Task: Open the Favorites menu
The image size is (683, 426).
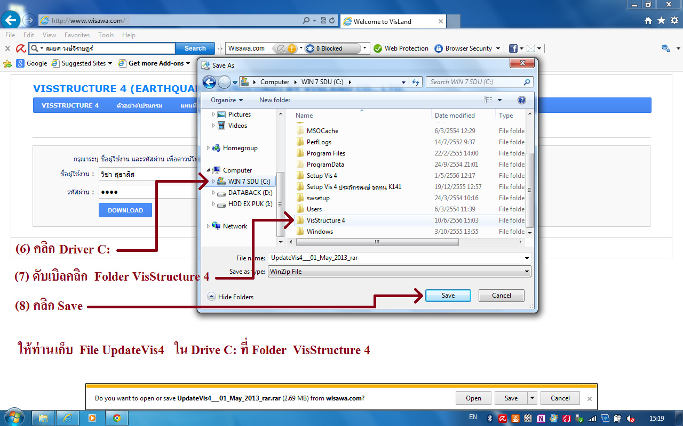Action: coord(77,35)
